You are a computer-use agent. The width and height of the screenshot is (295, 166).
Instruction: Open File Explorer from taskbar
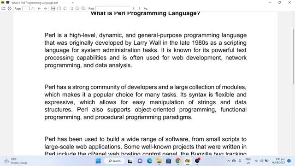click(x=159, y=161)
